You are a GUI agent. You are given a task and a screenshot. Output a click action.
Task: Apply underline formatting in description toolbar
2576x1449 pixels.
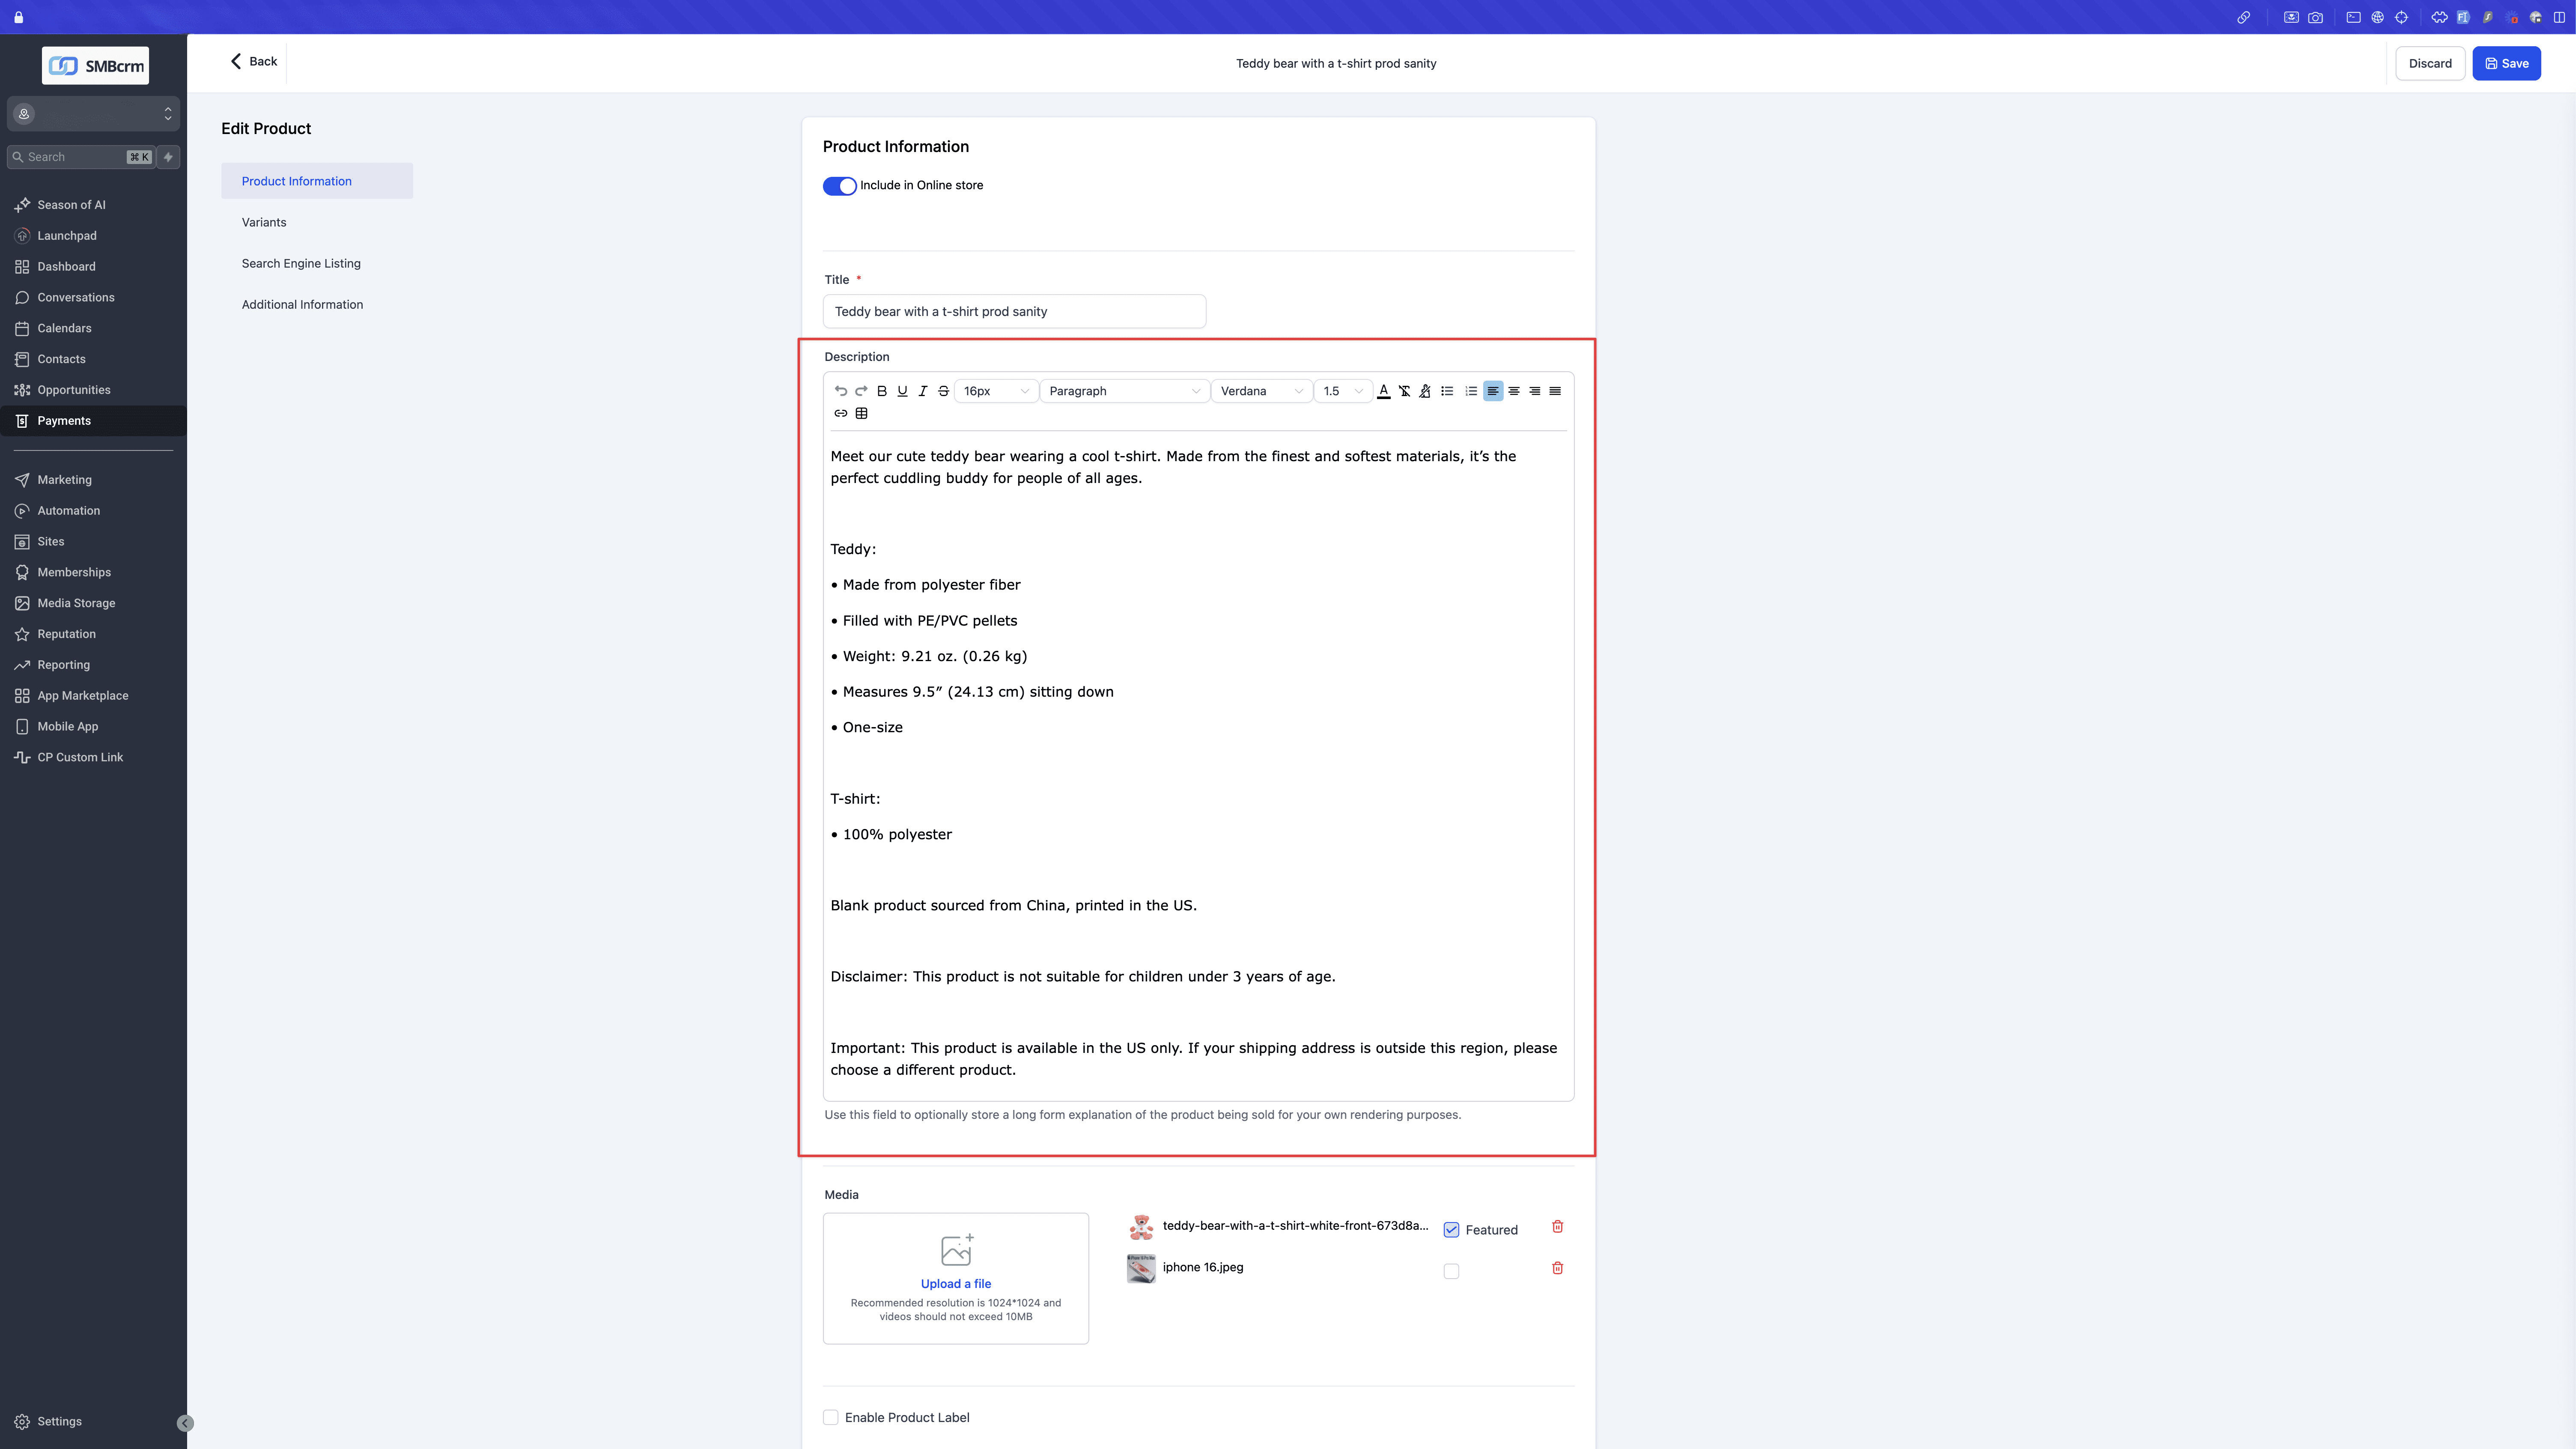point(902,391)
